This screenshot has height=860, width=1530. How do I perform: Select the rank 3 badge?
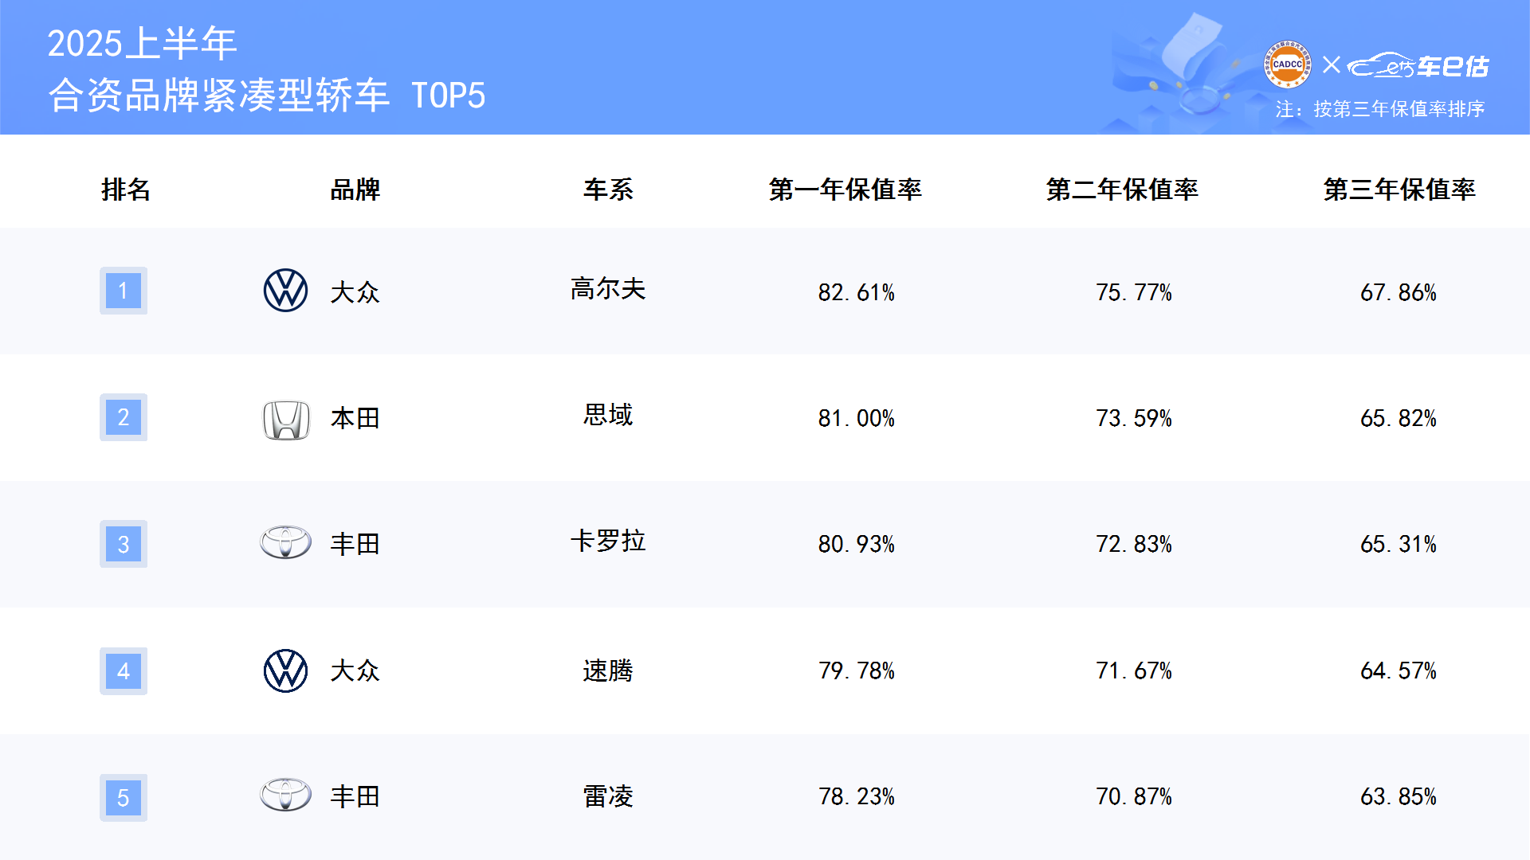pyautogui.click(x=124, y=544)
